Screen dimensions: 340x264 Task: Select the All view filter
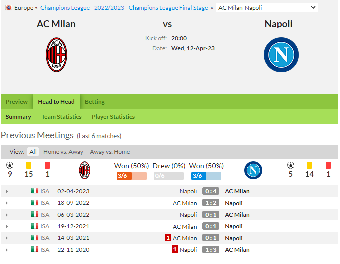coord(33,152)
